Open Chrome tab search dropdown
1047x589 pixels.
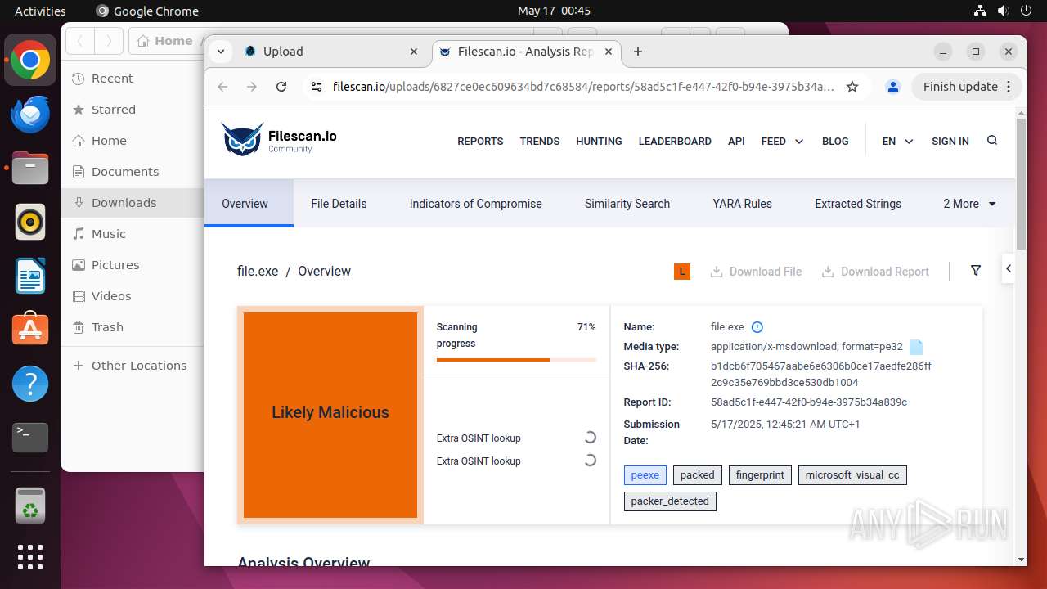pyautogui.click(x=221, y=52)
